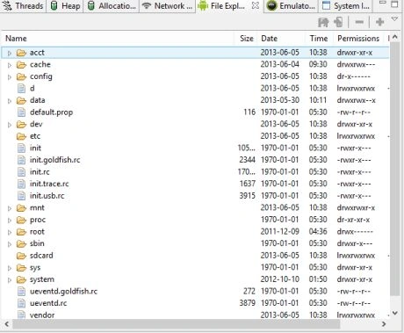Click the config folder icon
This screenshot has width=404, height=333.
click(21, 76)
